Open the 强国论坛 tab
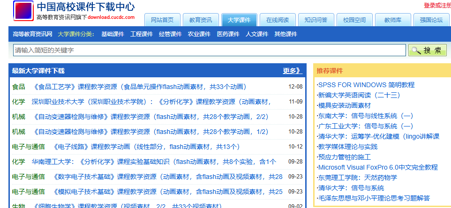Image resolution: width=451 pixels, height=208 pixels. 431,20
